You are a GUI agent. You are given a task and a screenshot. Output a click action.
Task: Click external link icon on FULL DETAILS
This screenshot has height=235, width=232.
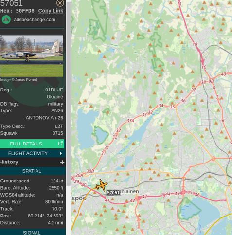[60, 144]
